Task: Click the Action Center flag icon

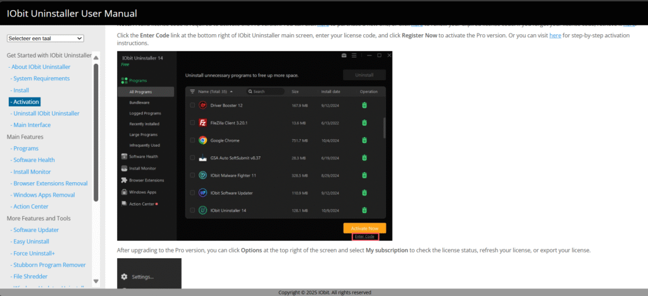Action: click(125, 204)
